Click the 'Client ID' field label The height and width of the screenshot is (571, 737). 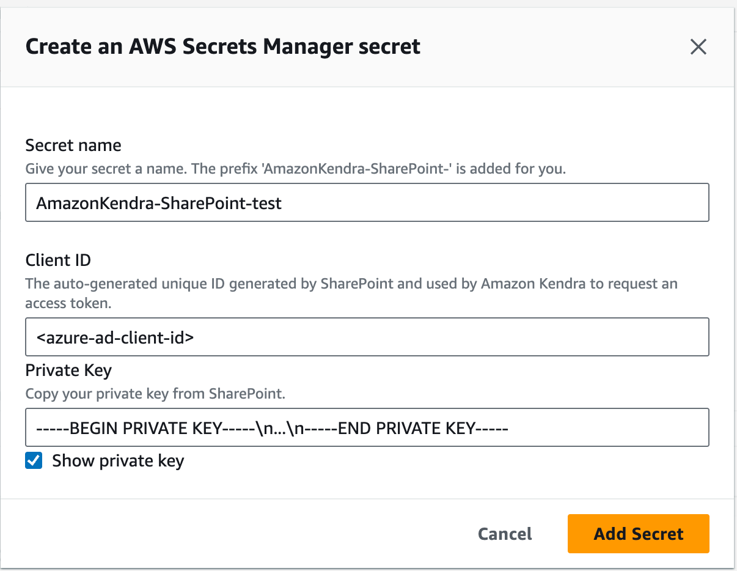click(58, 260)
